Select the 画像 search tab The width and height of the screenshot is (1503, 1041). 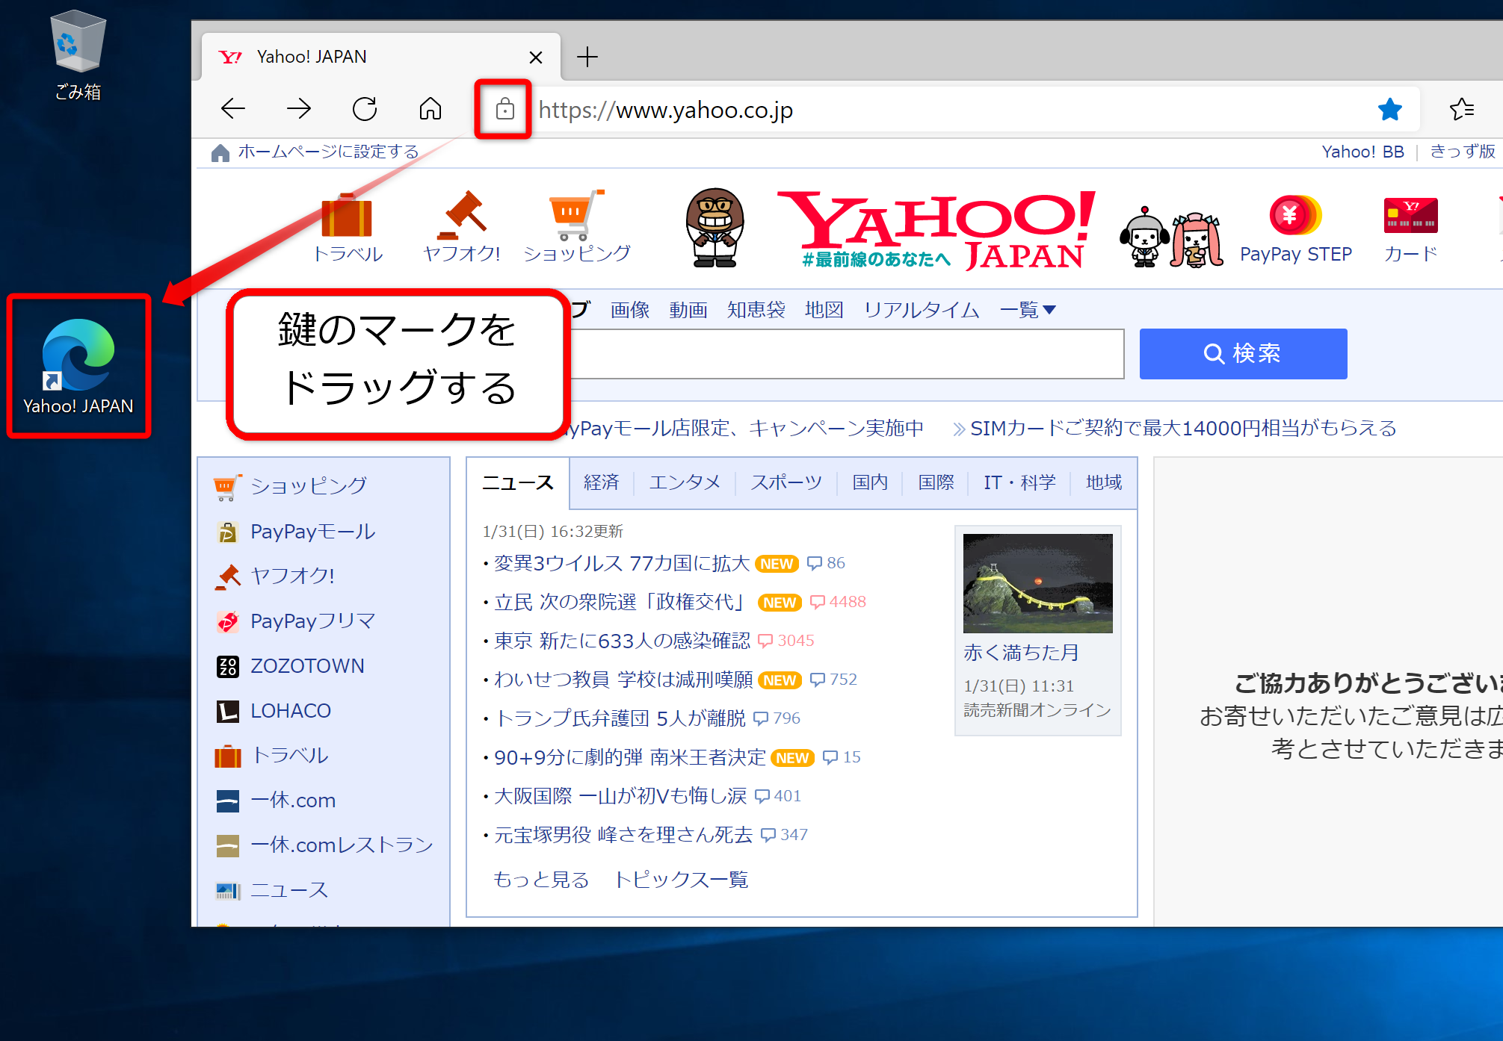(x=630, y=310)
